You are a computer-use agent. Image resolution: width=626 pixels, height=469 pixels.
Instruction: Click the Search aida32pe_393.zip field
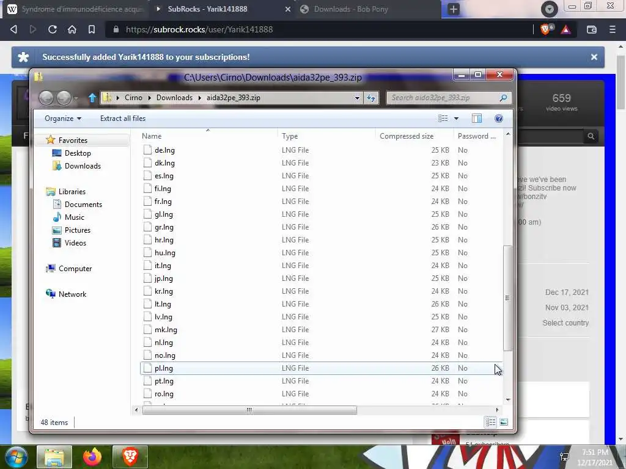tap(449, 98)
